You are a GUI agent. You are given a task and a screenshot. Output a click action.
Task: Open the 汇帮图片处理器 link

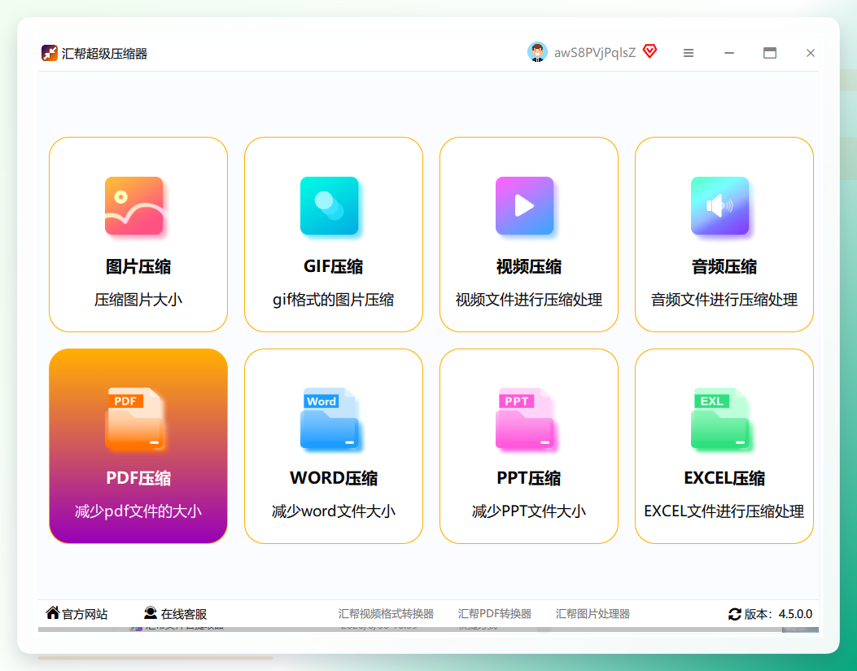point(592,613)
